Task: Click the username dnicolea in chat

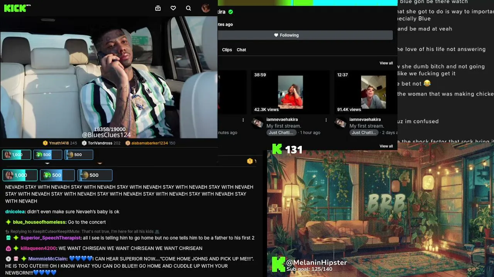Action: coord(15,212)
